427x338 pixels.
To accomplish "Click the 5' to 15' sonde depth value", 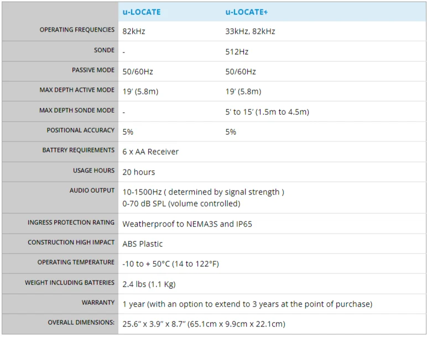I will pos(267,112).
